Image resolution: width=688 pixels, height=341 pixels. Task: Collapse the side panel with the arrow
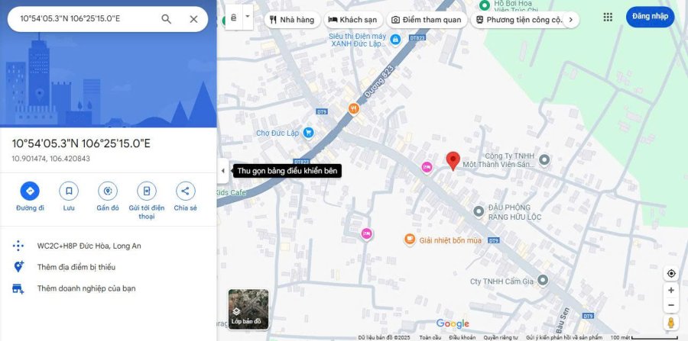pos(222,171)
